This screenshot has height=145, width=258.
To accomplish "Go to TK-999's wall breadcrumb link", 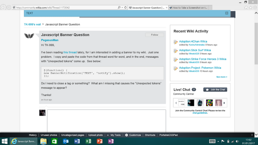I will 32,24.
